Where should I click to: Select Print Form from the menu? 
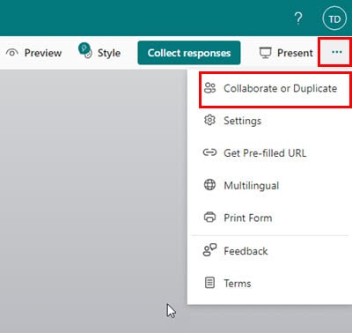tap(269, 218)
